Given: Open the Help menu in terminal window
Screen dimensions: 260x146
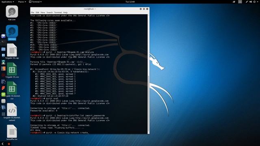Looking at the screenshot, I should tap(65, 13).
